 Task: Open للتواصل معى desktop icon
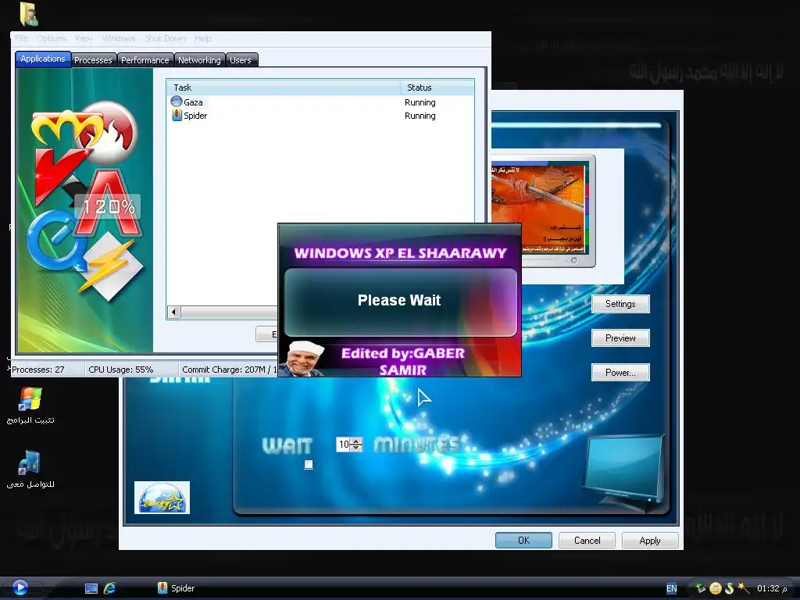click(x=30, y=470)
